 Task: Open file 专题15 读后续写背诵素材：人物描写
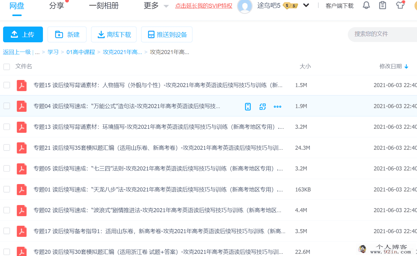point(158,85)
